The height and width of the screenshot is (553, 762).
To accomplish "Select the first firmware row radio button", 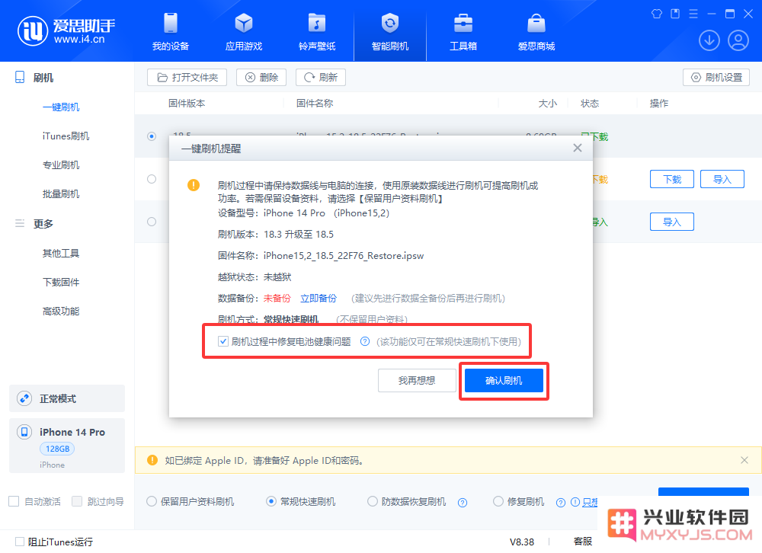I will point(152,136).
